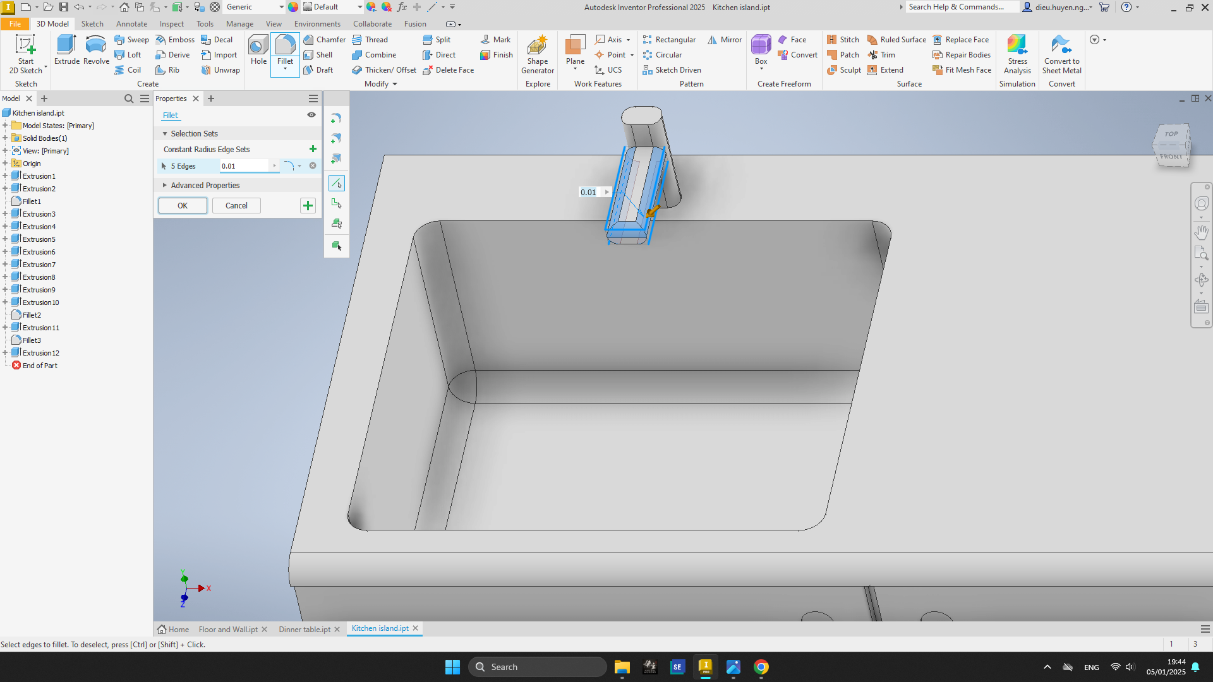Create a work Plane
Viewport: 1213px width, 682px height.
tap(575, 51)
